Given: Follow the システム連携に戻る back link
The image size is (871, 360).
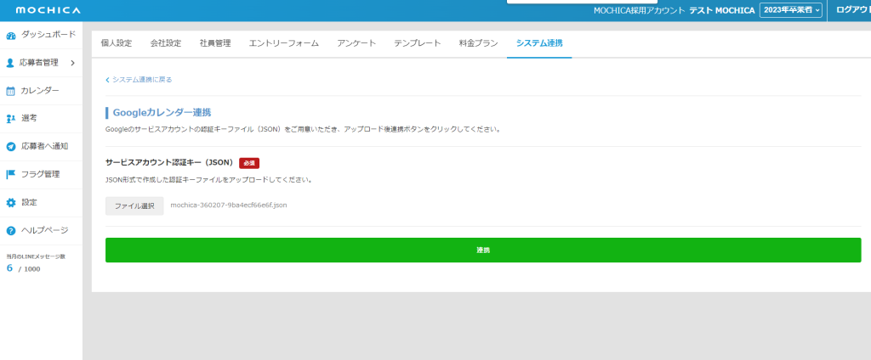Looking at the screenshot, I should point(139,80).
